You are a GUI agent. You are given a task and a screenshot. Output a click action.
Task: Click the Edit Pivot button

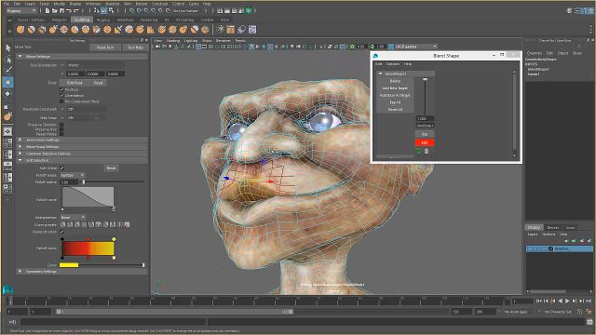[x=74, y=83]
